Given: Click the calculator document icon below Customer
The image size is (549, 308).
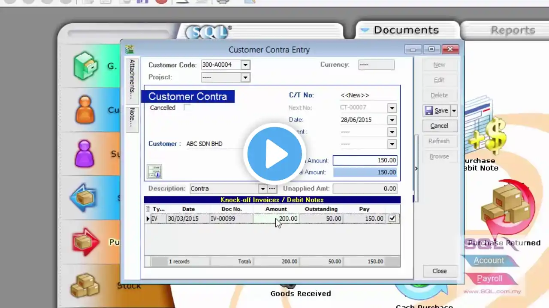Looking at the screenshot, I should click(x=154, y=172).
